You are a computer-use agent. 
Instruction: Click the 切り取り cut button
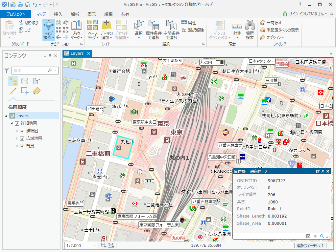pos(29,23)
